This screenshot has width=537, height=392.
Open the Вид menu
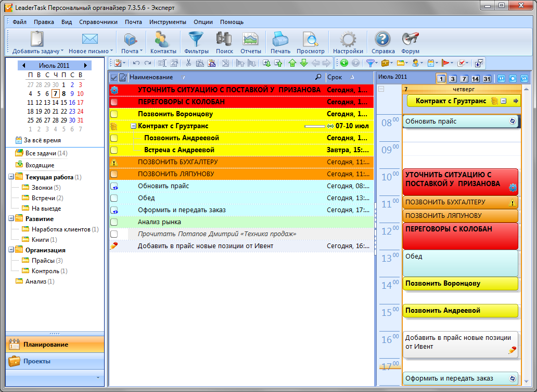point(67,22)
